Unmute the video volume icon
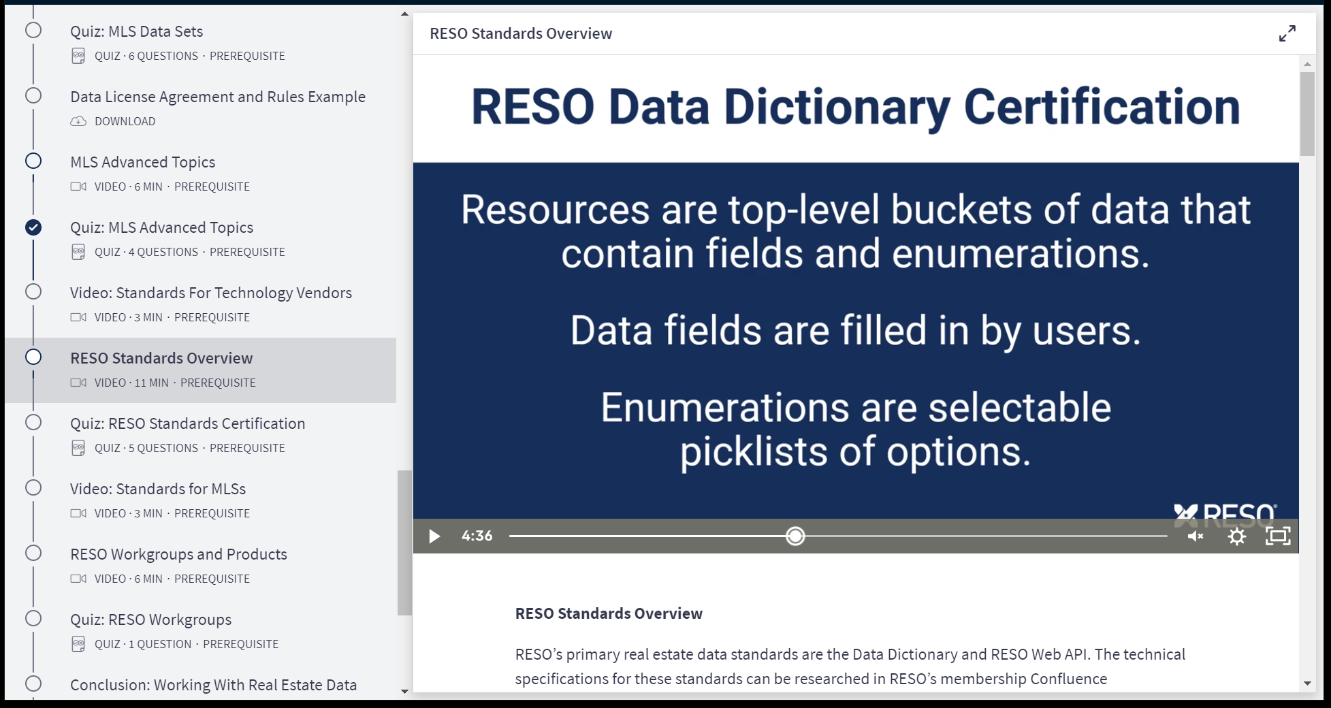The height and width of the screenshot is (708, 1331). pyautogui.click(x=1196, y=536)
